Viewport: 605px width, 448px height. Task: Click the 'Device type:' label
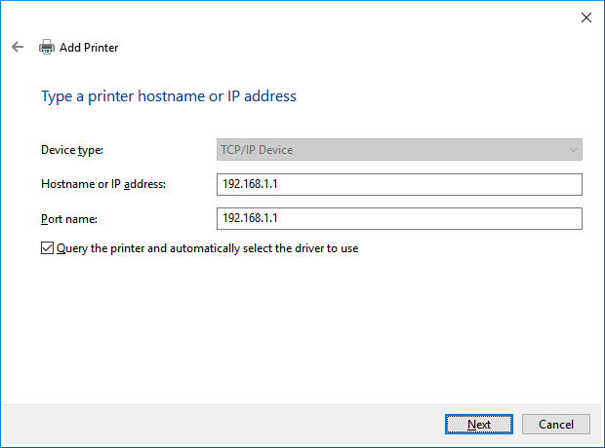tap(72, 150)
